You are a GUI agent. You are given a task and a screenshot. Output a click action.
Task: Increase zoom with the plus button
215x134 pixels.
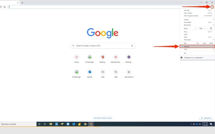(x=205, y=28)
